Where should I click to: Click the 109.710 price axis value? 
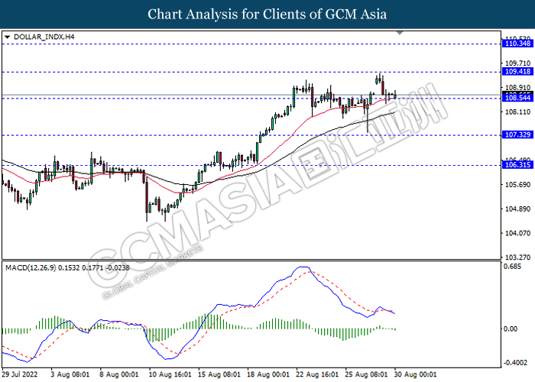(x=517, y=63)
